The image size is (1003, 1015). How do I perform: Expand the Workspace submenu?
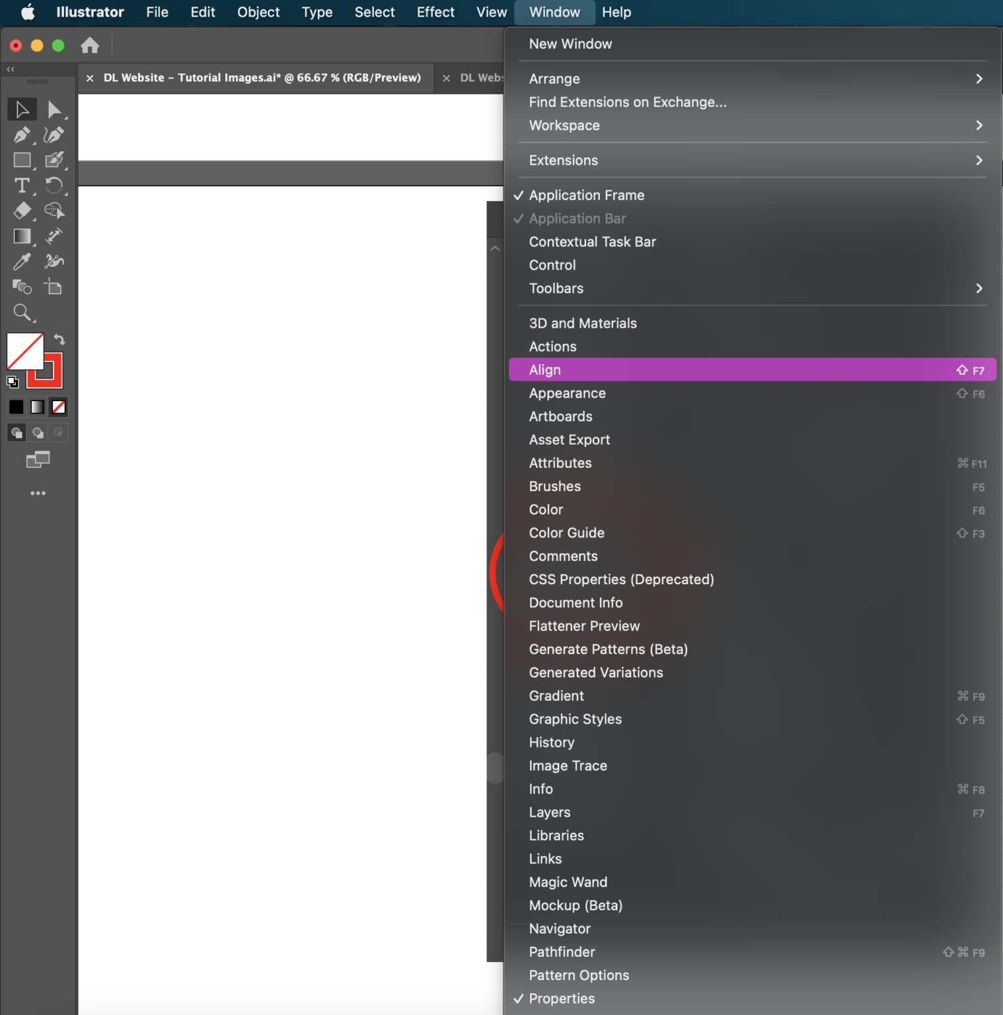[x=564, y=126]
